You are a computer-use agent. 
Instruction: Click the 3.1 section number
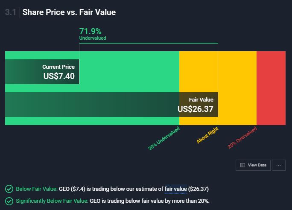tap(10, 12)
